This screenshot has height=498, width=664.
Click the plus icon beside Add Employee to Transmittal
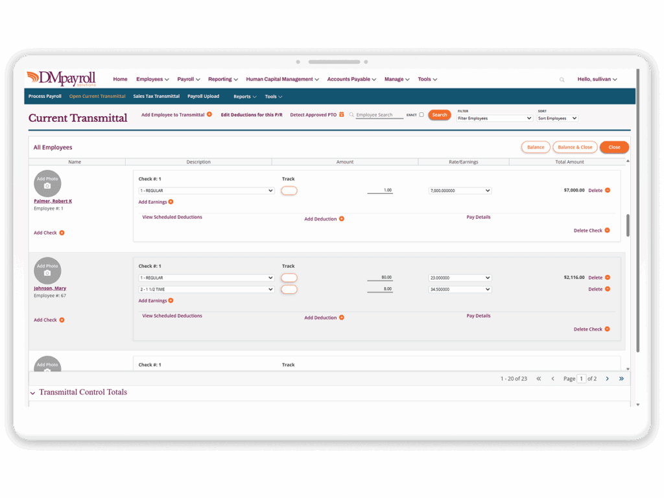(209, 114)
